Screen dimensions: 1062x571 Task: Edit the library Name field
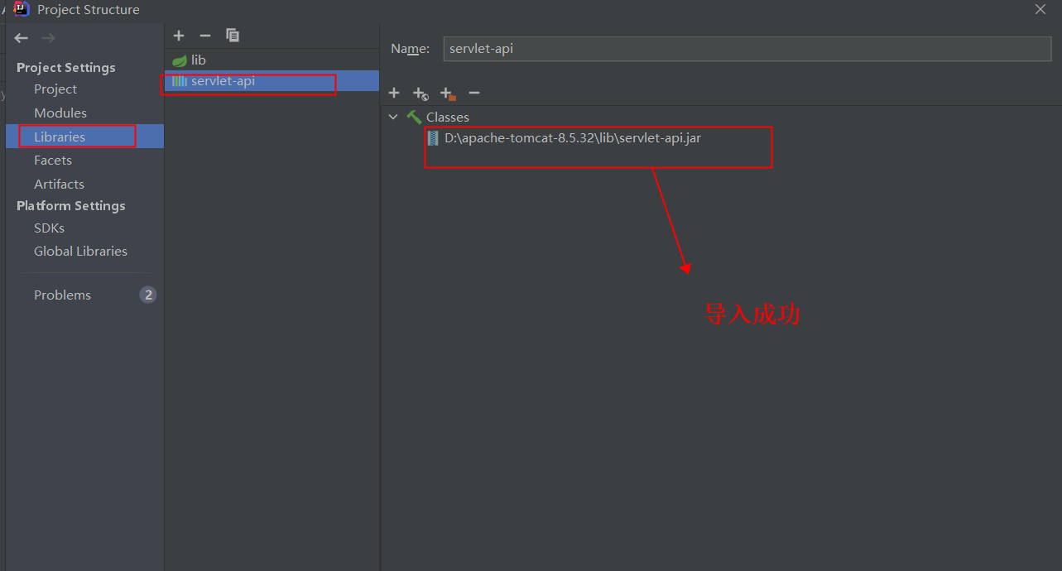tap(747, 49)
